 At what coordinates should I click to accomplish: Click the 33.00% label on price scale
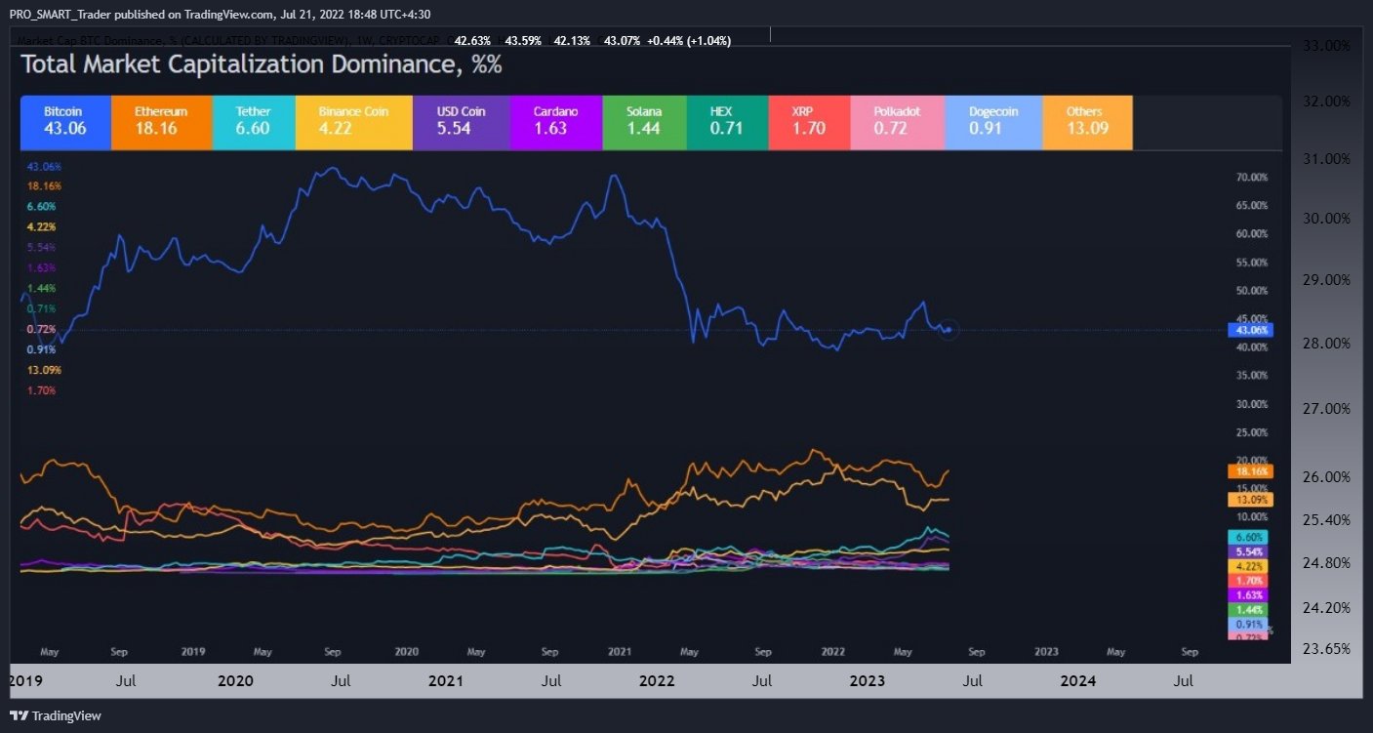[x=1326, y=45]
